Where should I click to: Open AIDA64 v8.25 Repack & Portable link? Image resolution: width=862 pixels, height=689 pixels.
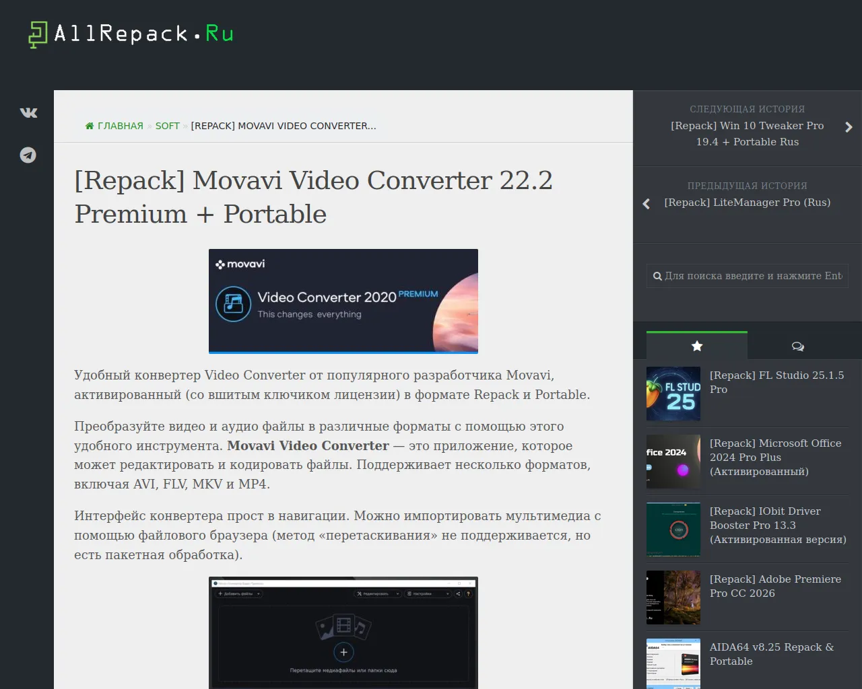click(772, 654)
